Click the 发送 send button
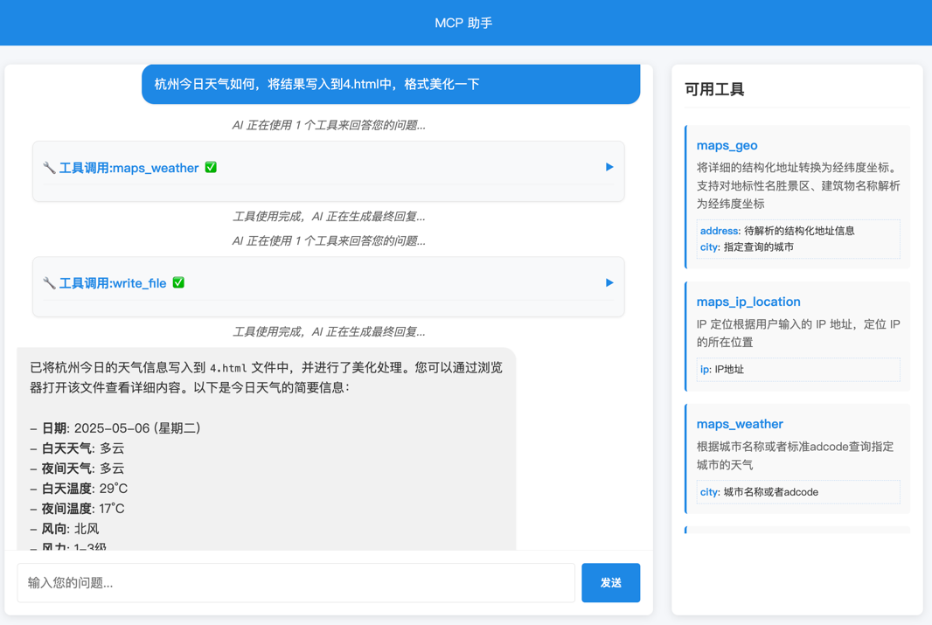 point(610,583)
